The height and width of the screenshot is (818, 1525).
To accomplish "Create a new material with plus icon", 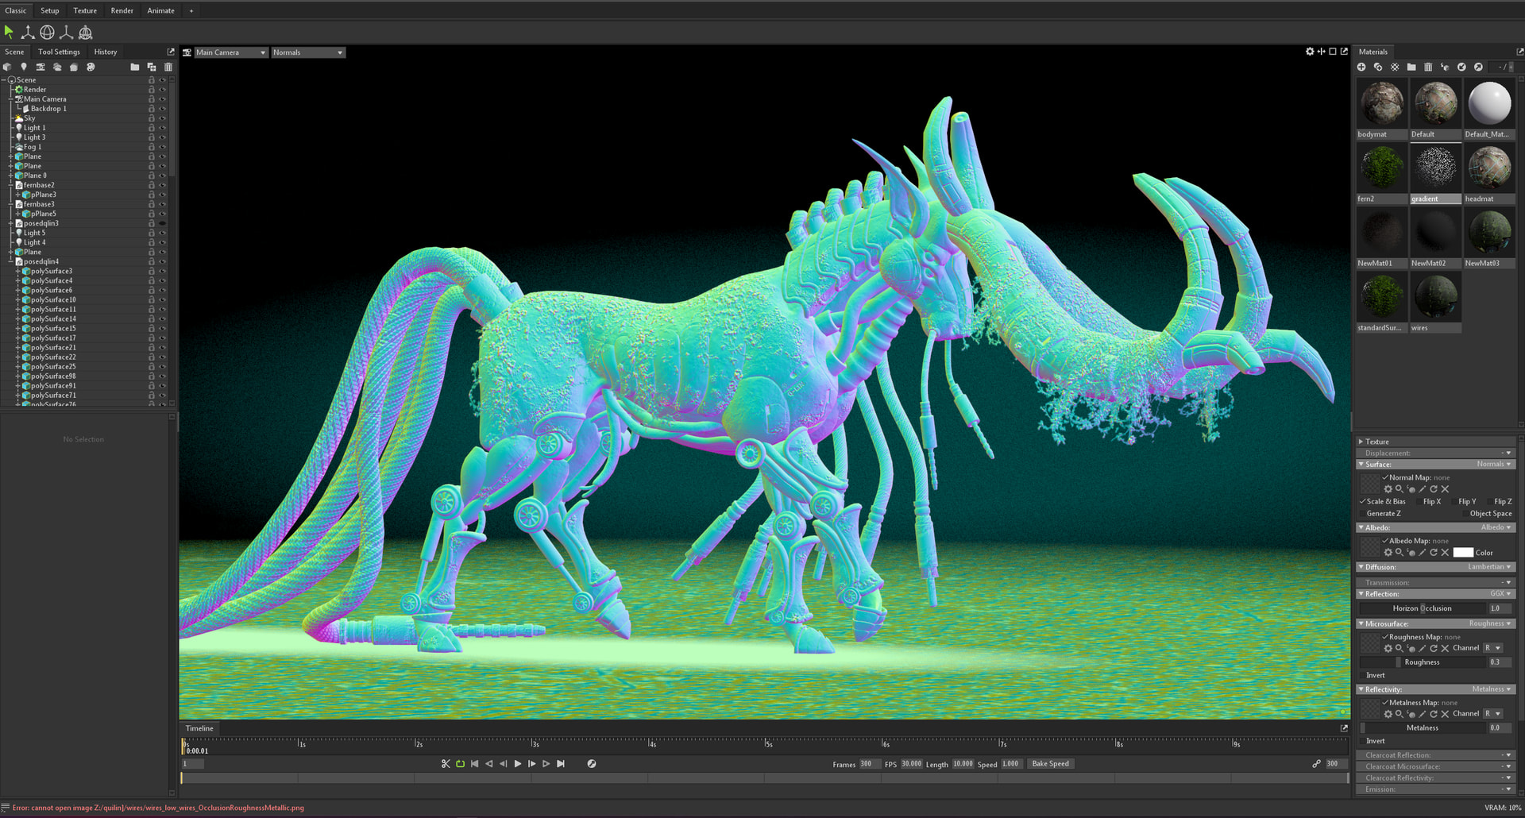I will click(x=1361, y=68).
